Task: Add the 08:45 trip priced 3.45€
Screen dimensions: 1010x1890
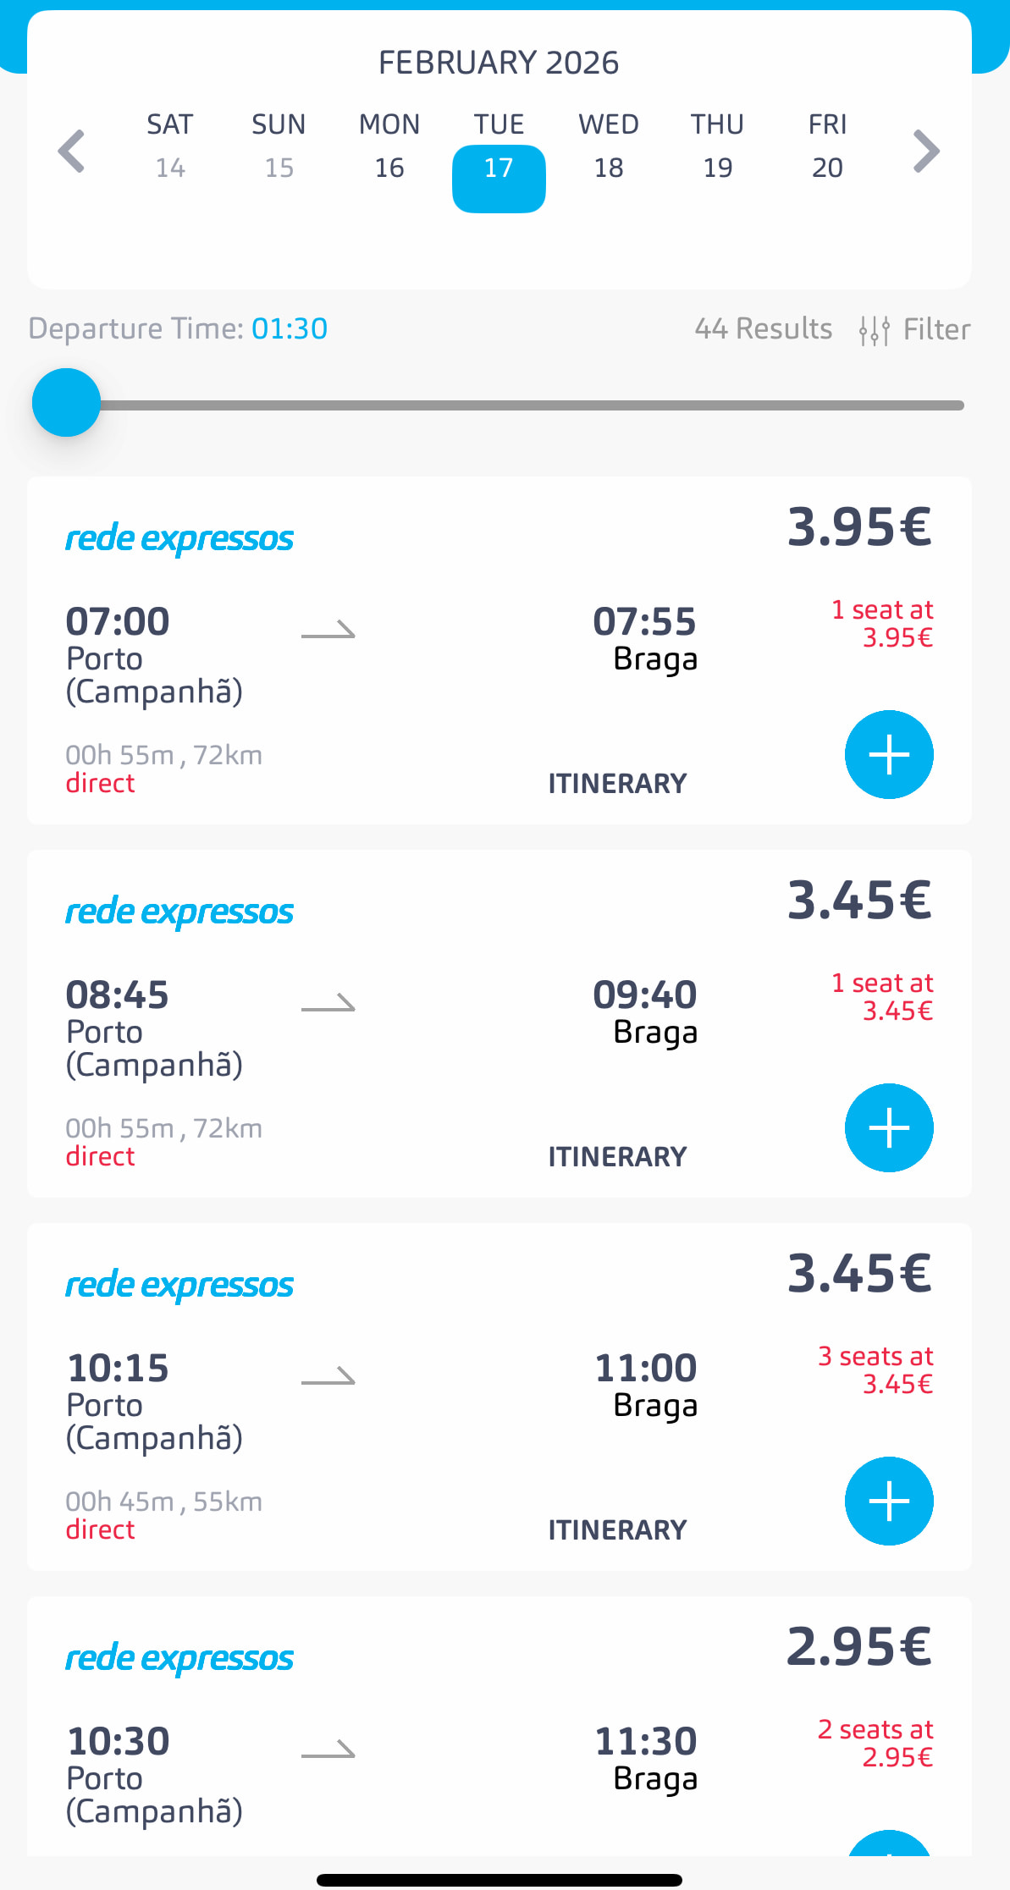Action: [x=889, y=1127]
